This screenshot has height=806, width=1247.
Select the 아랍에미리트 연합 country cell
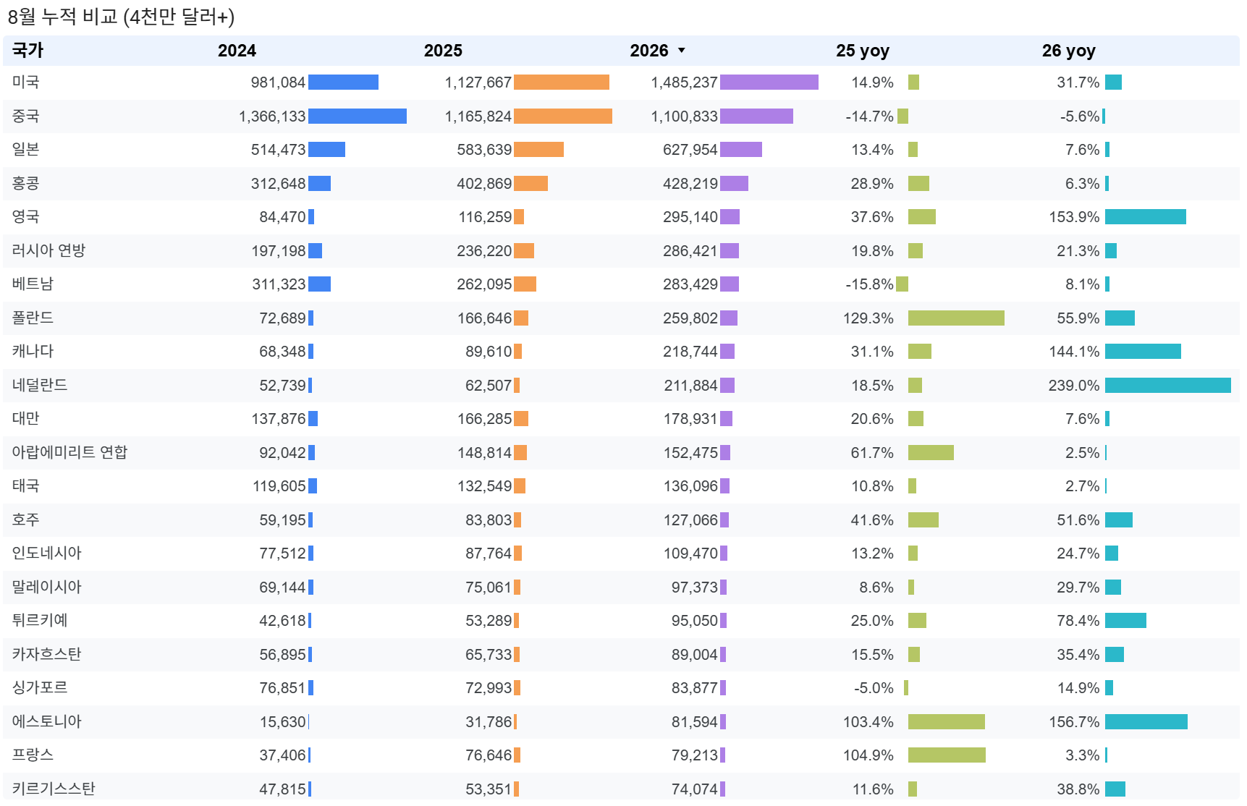[x=70, y=452]
